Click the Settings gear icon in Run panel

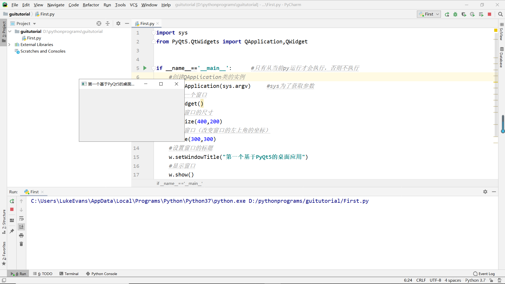[x=485, y=191]
